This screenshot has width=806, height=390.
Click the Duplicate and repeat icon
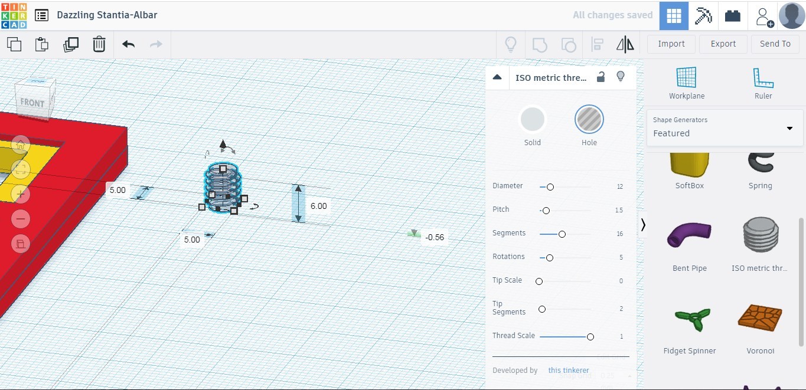[x=71, y=44]
